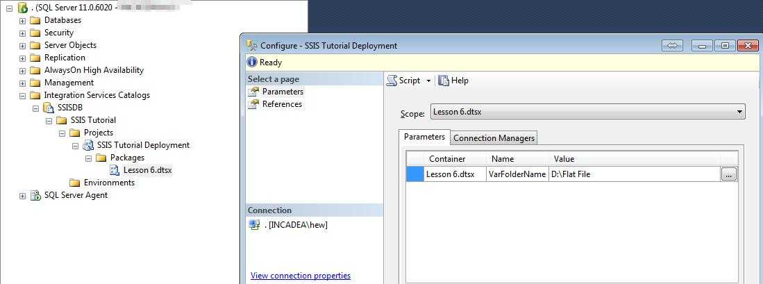Select the AlwaysOn High Availability folder icon

(35, 71)
